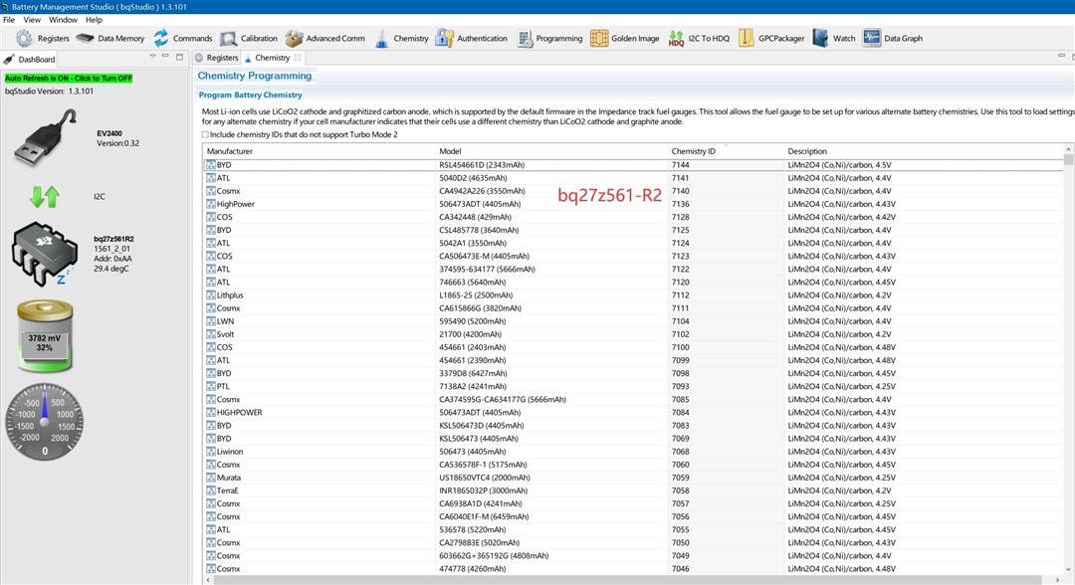Open Advanced Comm tool

(x=324, y=39)
